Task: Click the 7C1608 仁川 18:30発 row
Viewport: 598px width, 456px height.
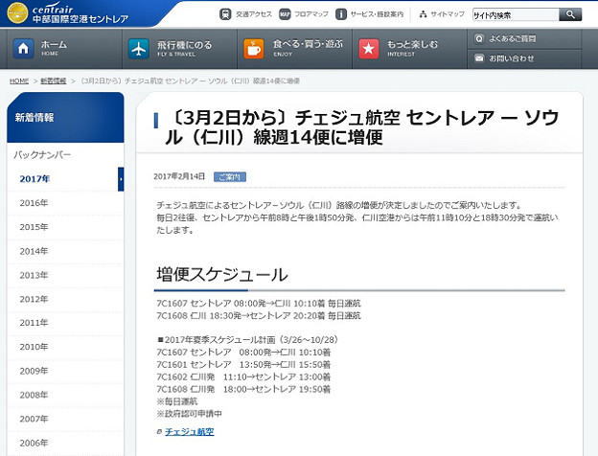Action: pos(259,316)
